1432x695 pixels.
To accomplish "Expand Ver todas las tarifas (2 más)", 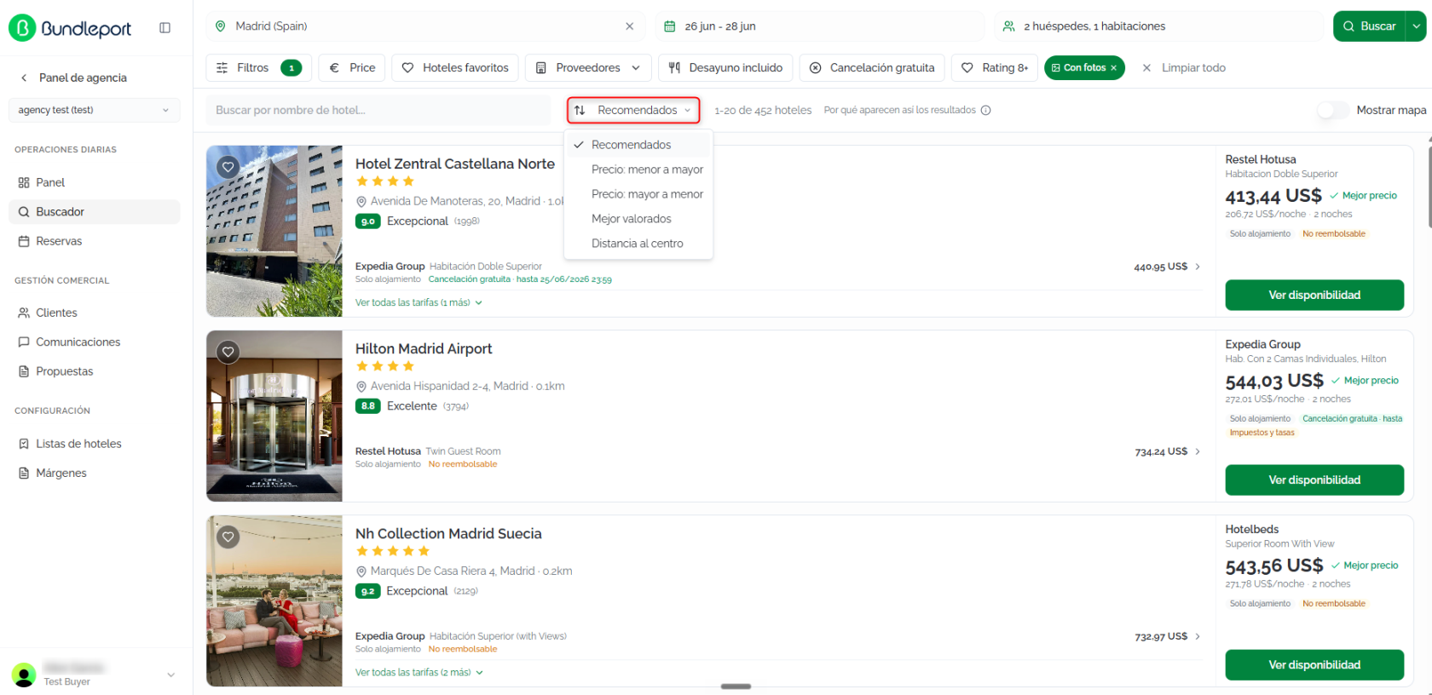I will tap(419, 672).
